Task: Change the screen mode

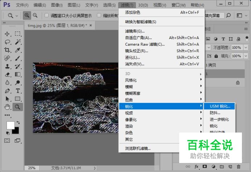Action: tap(17, 140)
